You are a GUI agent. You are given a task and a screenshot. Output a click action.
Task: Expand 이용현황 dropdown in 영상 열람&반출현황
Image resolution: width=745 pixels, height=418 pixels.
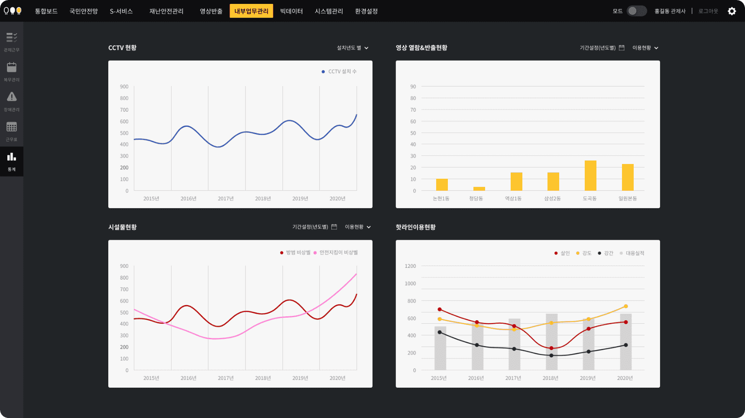(x=645, y=48)
